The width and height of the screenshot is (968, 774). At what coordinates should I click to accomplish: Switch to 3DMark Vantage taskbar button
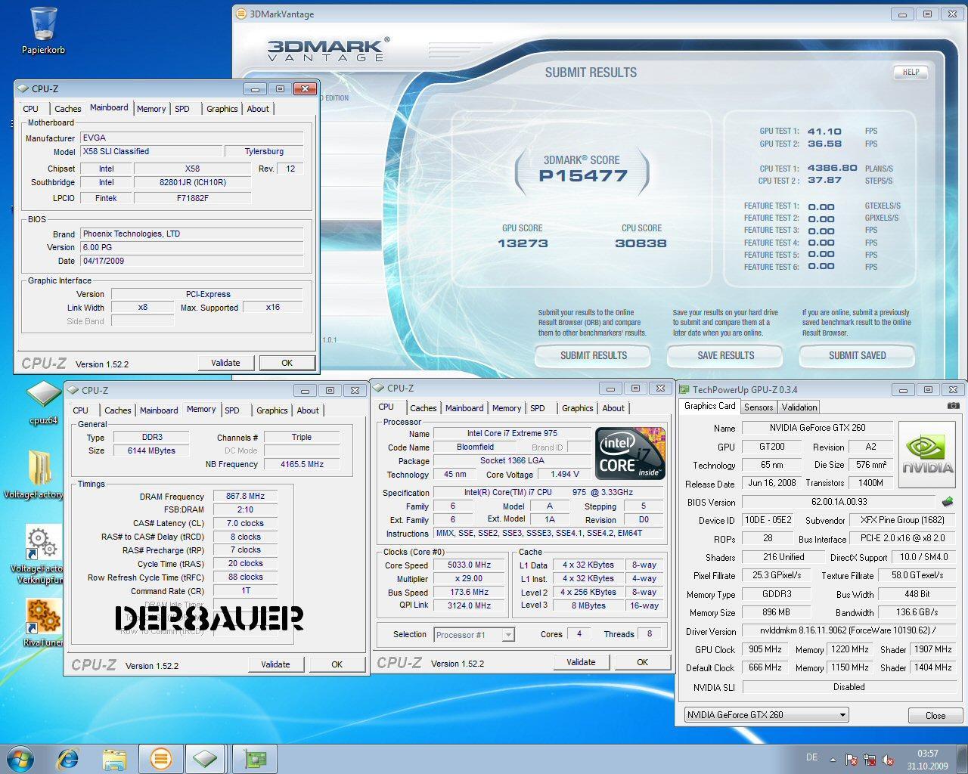(160, 758)
